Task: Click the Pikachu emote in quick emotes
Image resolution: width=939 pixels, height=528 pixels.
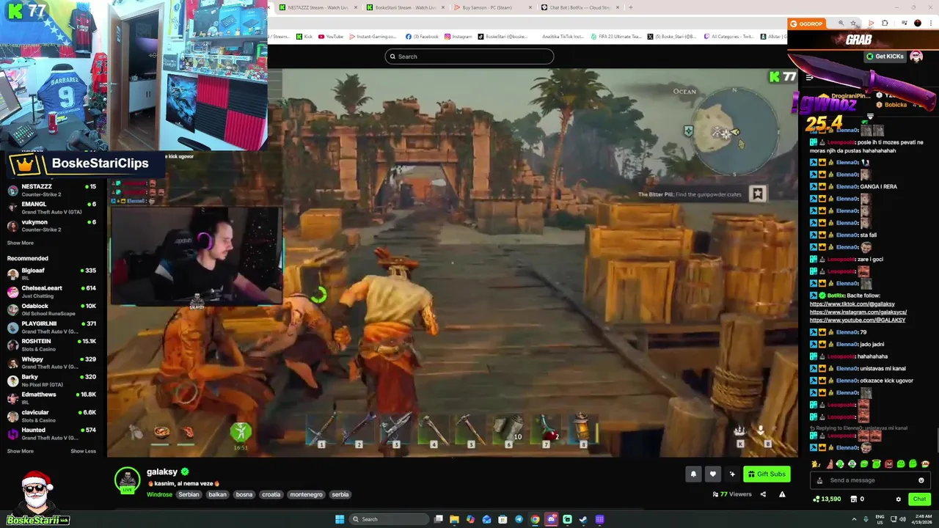Action: [x=816, y=464]
